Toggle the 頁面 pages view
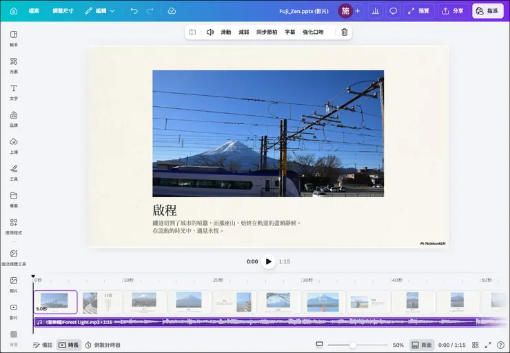Screen dimensions: 510x353 pyautogui.click(x=422, y=345)
